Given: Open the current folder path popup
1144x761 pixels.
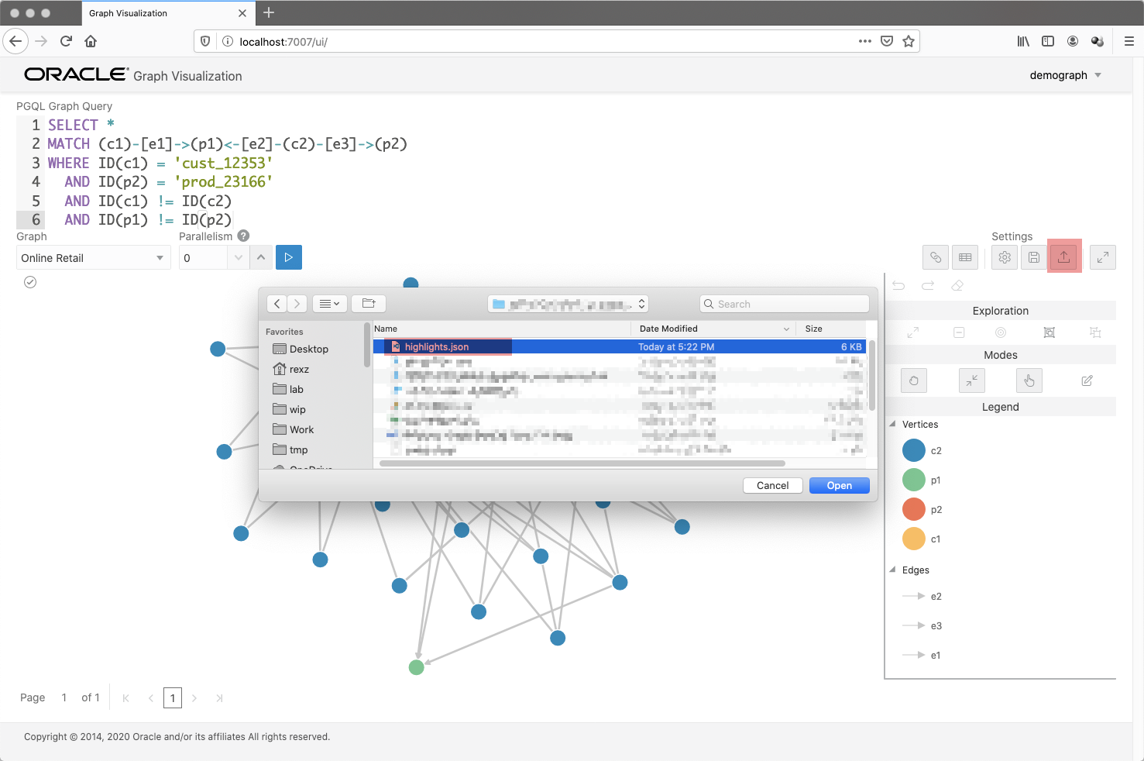Looking at the screenshot, I should (x=568, y=304).
